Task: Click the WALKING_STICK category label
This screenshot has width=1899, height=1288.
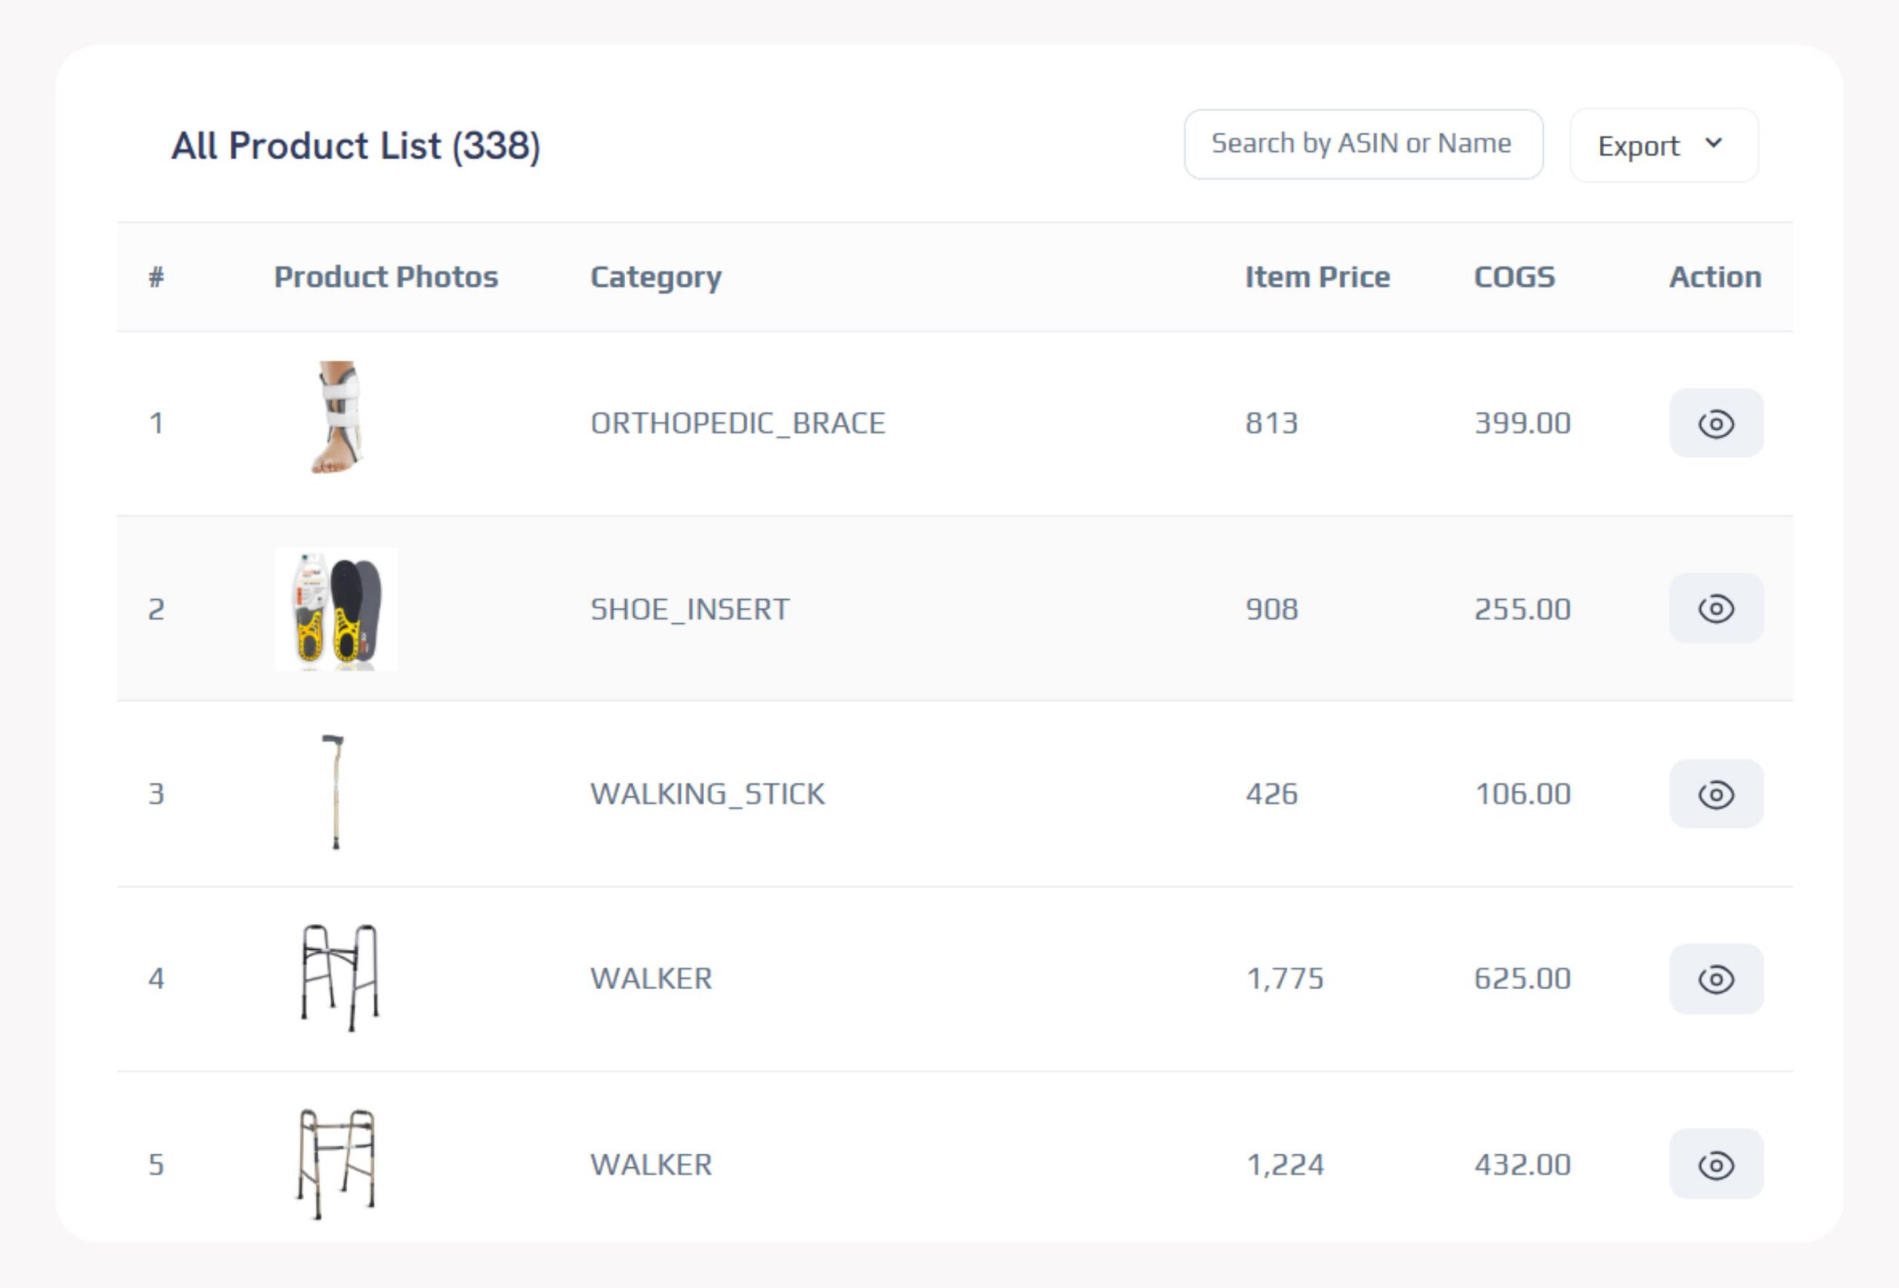Action: (x=707, y=794)
